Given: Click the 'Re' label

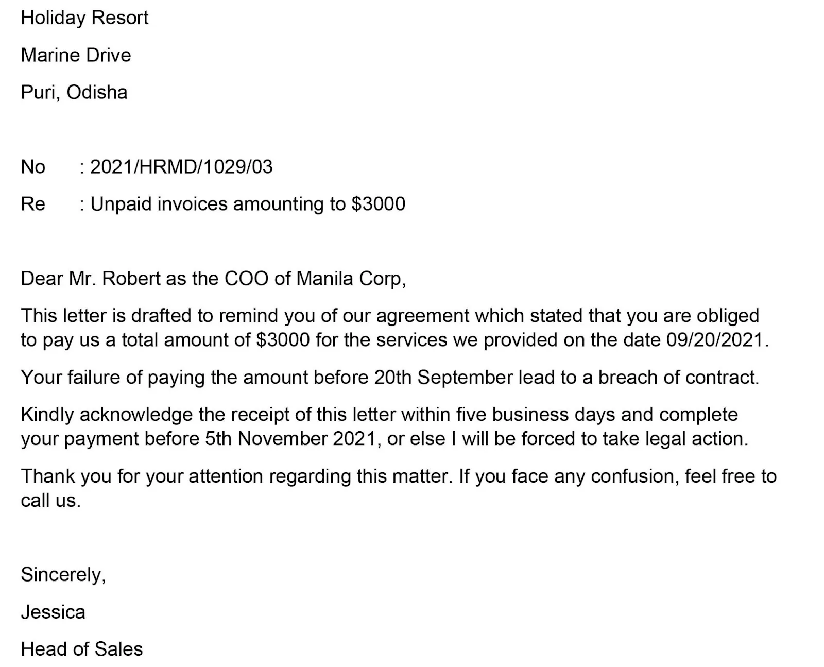Looking at the screenshot, I should [33, 204].
